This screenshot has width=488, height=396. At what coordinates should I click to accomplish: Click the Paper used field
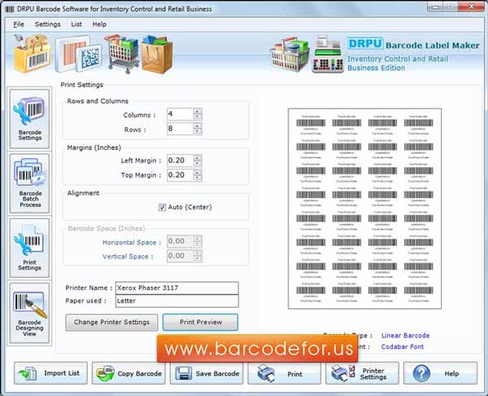(x=177, y=301)
